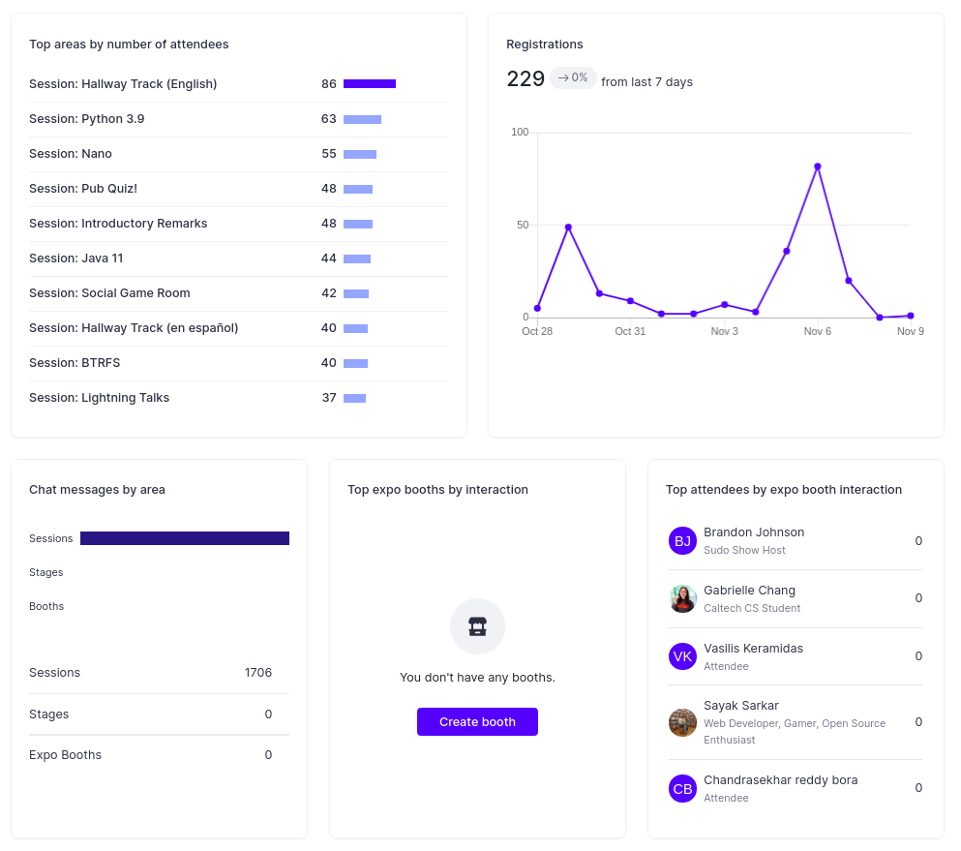961x851 pixels.
Task: Click the 0% change badge in Registrations
Action: coord(572,77)
